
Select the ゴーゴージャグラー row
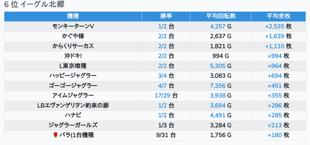(73, 86)
